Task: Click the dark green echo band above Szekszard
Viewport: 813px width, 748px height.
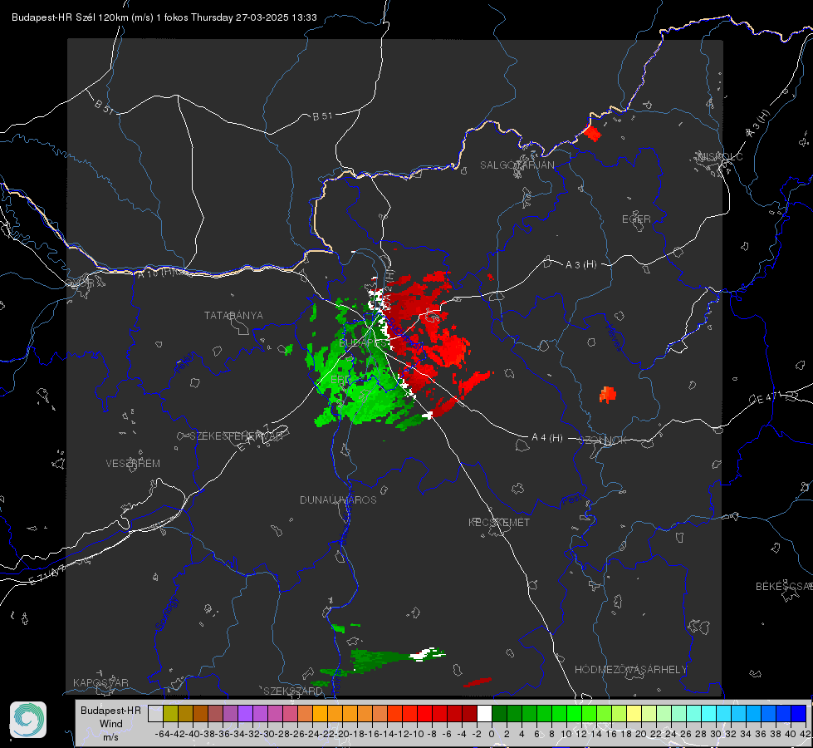Action: coord(381,659)
